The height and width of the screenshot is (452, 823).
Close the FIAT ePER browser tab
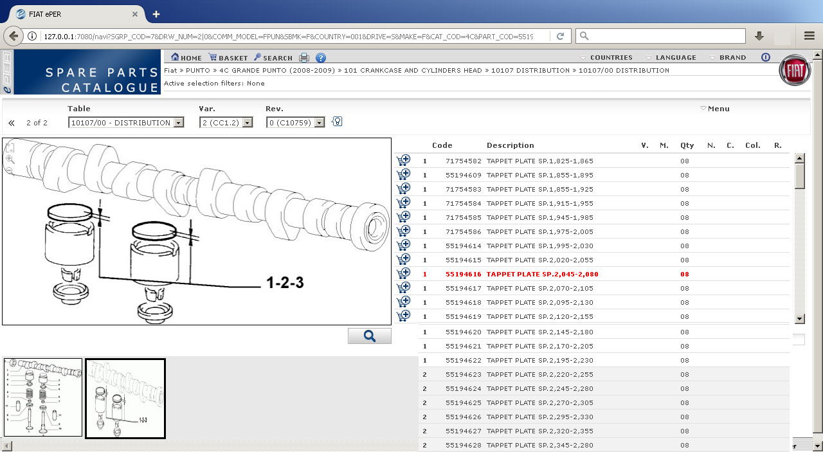pos(134,14)
